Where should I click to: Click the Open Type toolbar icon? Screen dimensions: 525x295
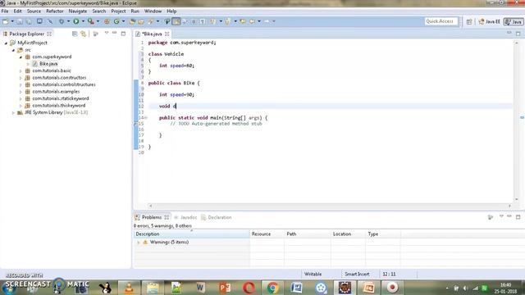(132, 21)
